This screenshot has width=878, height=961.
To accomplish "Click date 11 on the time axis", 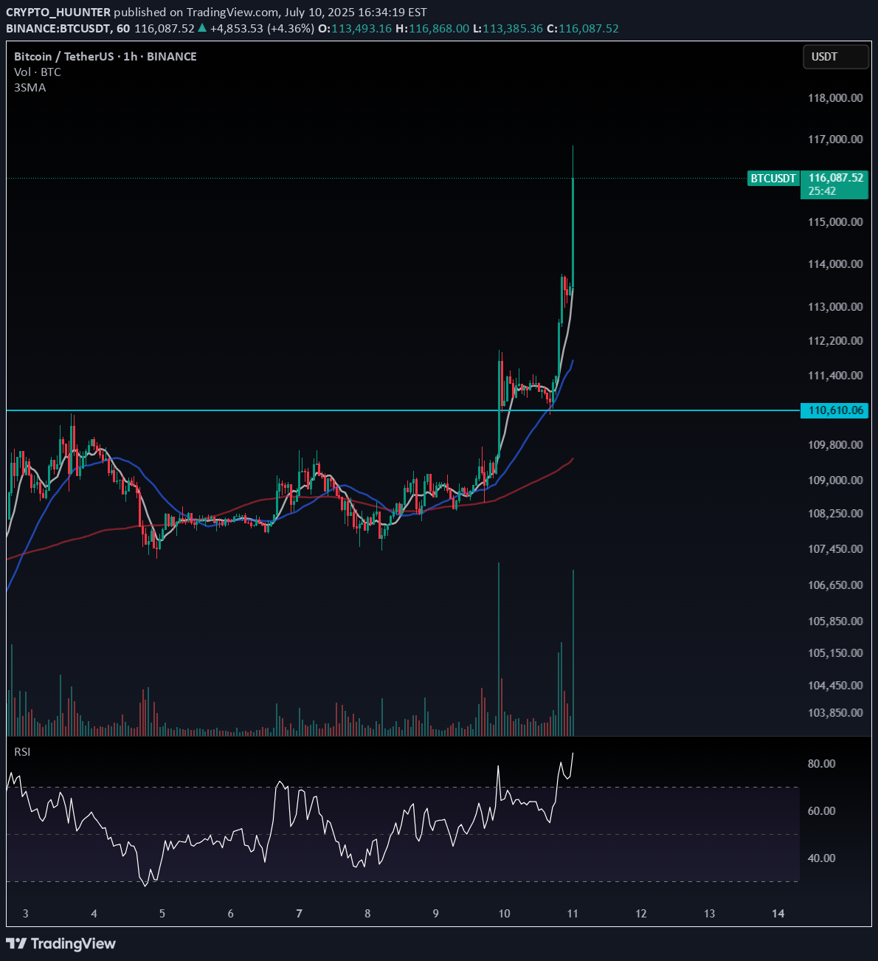I will (573, 914).
